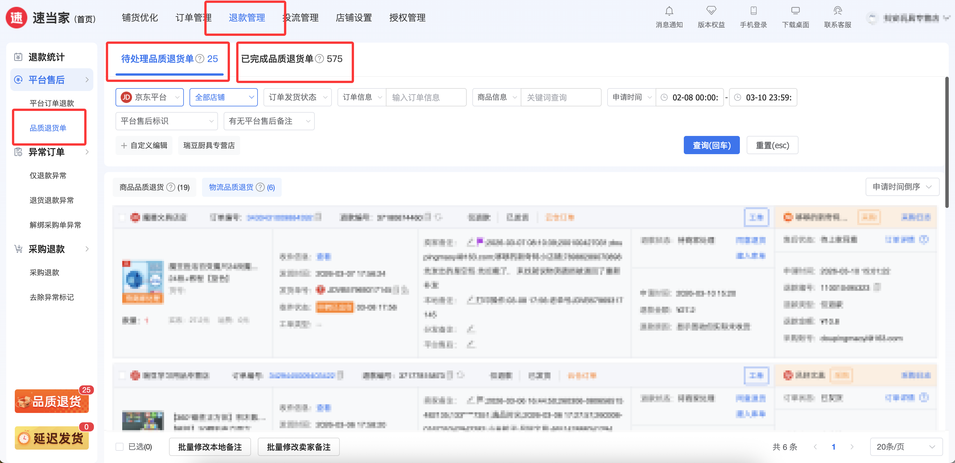Click the 下载桌面 monitor icon
Image resolution: width=955 pixels, height=463 pixels.
click(795, 11)
